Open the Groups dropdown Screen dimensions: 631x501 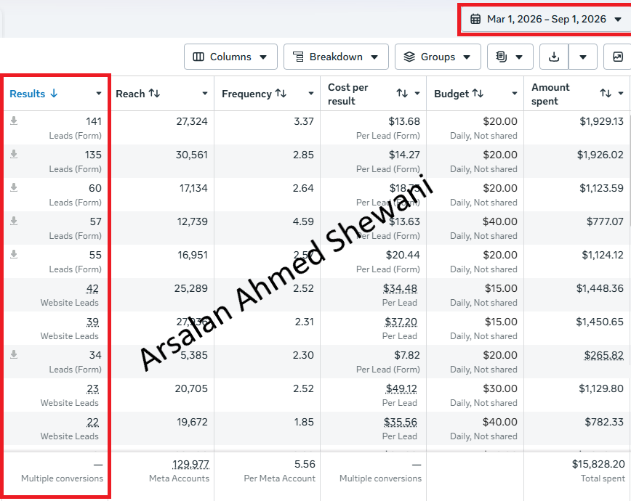coord(438,57)
